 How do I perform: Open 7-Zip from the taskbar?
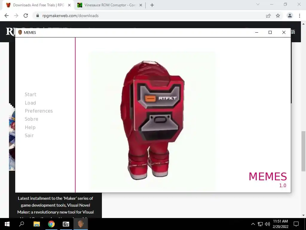(x=66, y=224)
